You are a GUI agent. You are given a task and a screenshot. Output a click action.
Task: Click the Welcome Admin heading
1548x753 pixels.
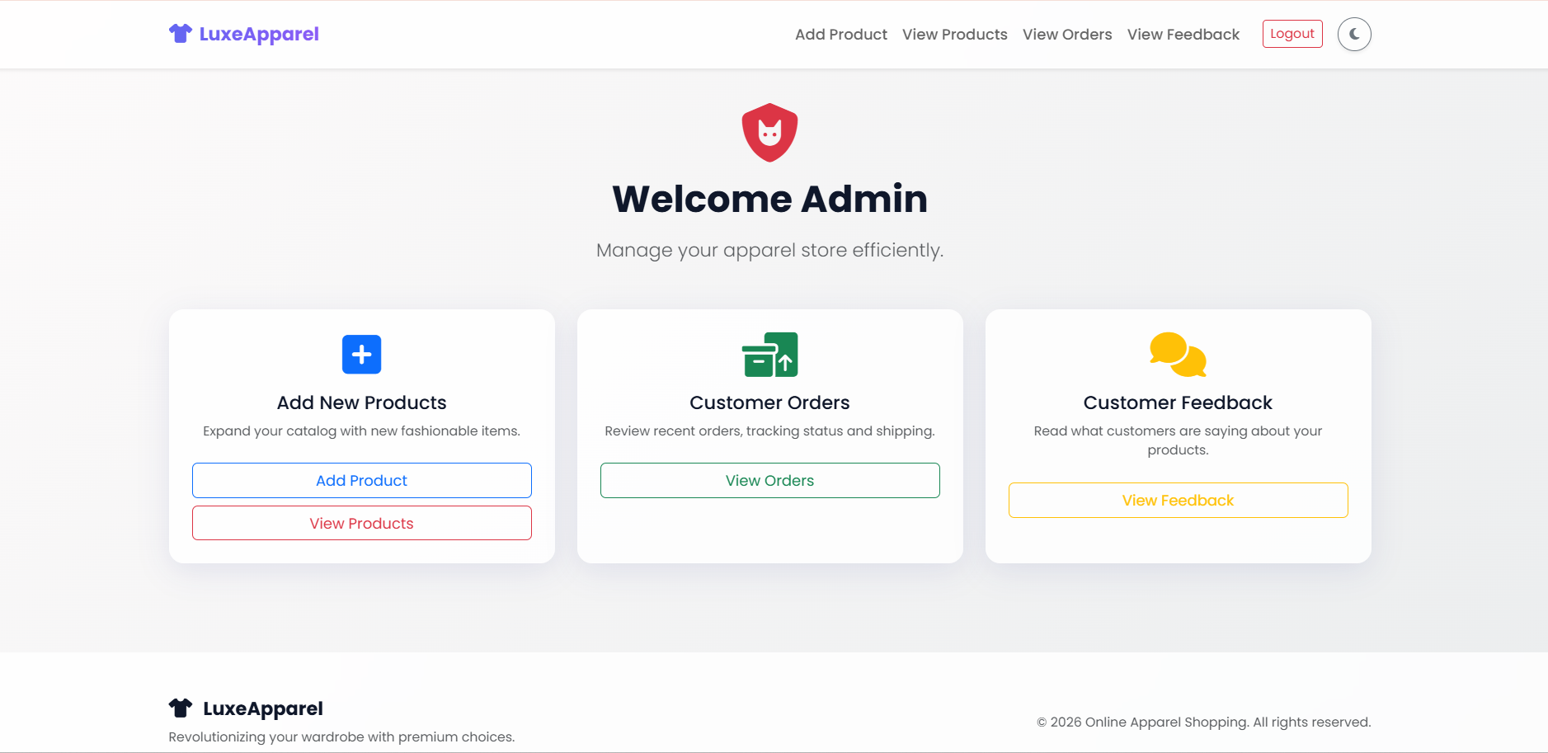[x=770, y=199]
